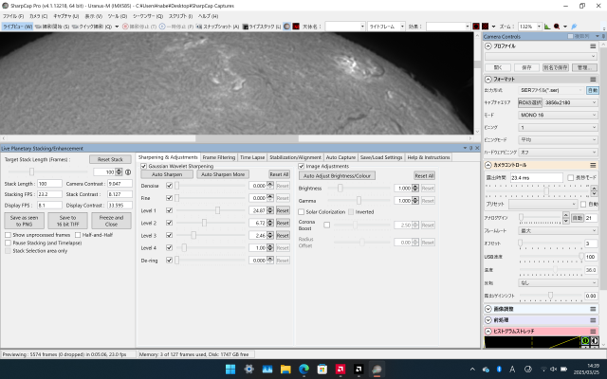
Task: Click the Auto Sharpen More button
Action: (223, 174)
